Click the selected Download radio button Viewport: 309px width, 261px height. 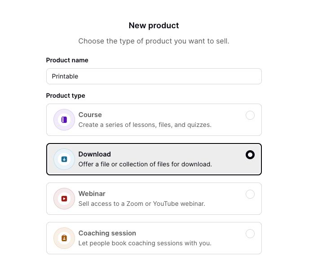[x=250, y=155]
